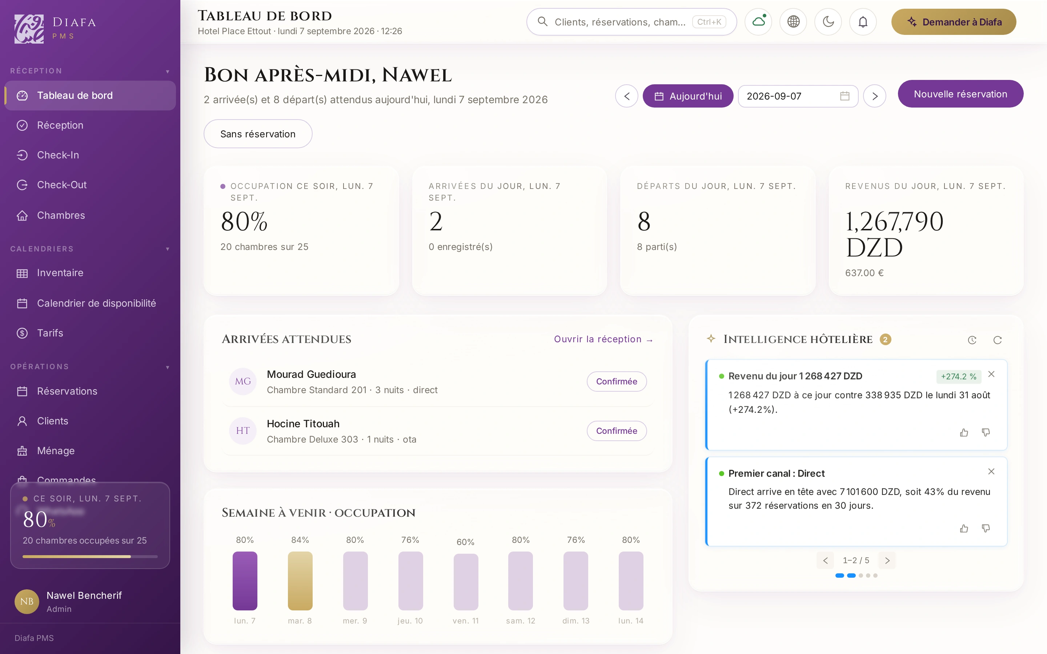This screenshot has width=1047, height=654.
Task: Click the 2026-09-07 date field
Action: pyautogui.click(x=798, y=96)
